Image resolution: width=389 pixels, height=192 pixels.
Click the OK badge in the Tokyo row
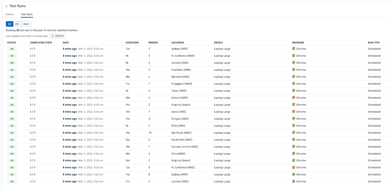click(12, 91)
